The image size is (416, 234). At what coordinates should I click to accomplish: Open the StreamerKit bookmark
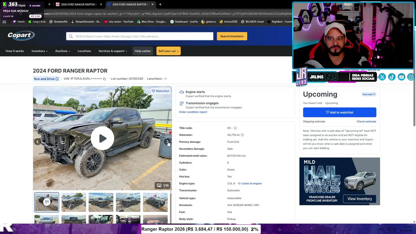point(58,22)
